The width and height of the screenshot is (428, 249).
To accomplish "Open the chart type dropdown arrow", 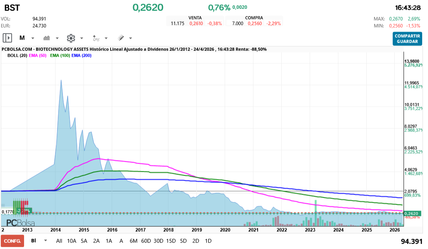I will [57, 38].
